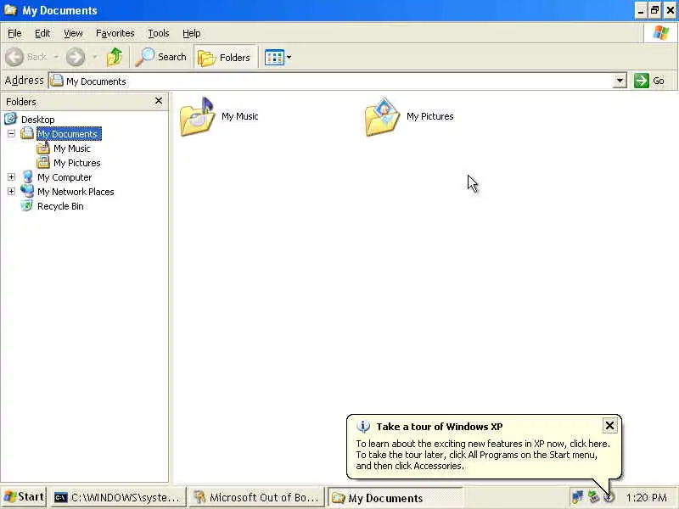This screenshot has width=679, height=509.
Task: Open the Back history dropdown arrow
Action: 56,57
